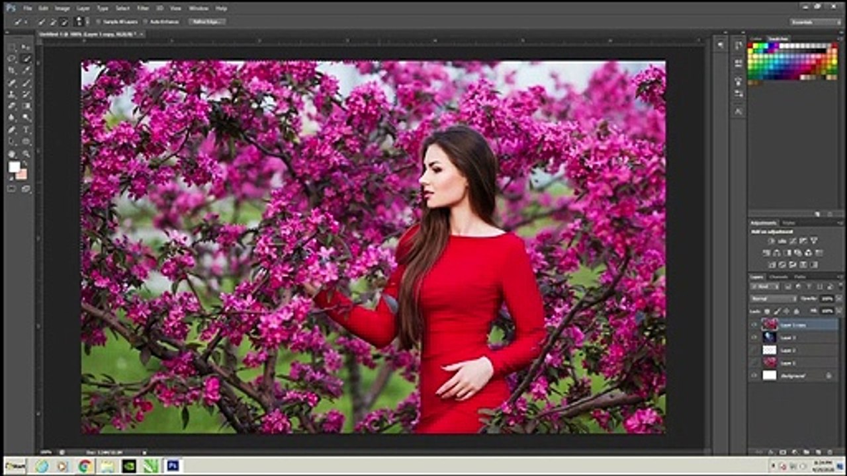This screenshot has height=476, width=847.
Task: Select the Dodge tool
Action: click(x=26, y=118)
